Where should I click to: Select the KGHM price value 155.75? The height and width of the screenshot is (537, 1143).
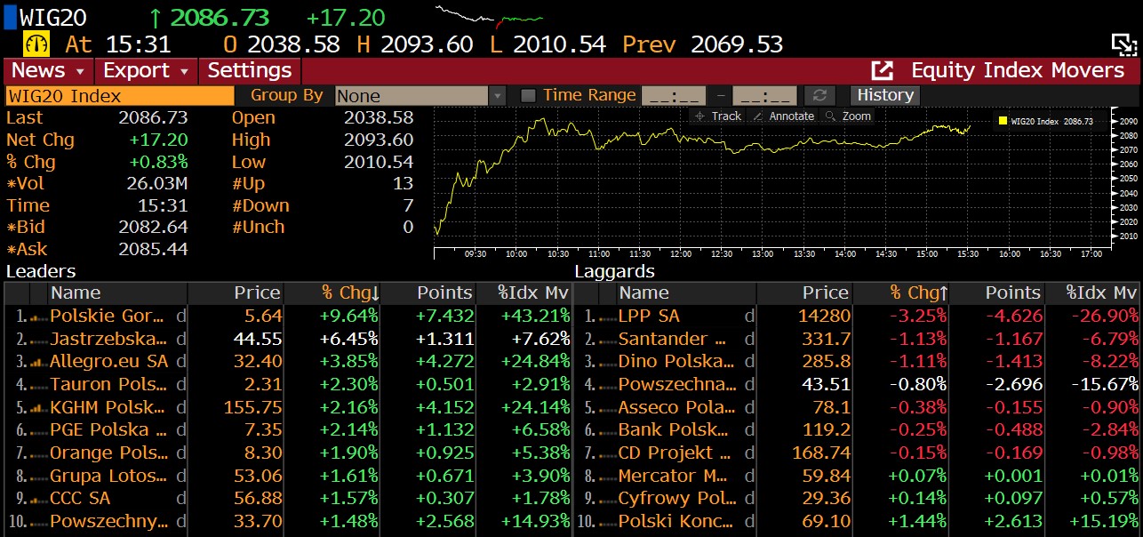tap(252, 407)
